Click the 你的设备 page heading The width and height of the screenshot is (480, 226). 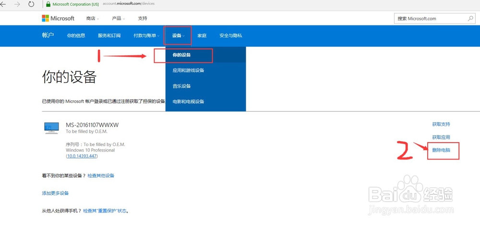point(69,77)
